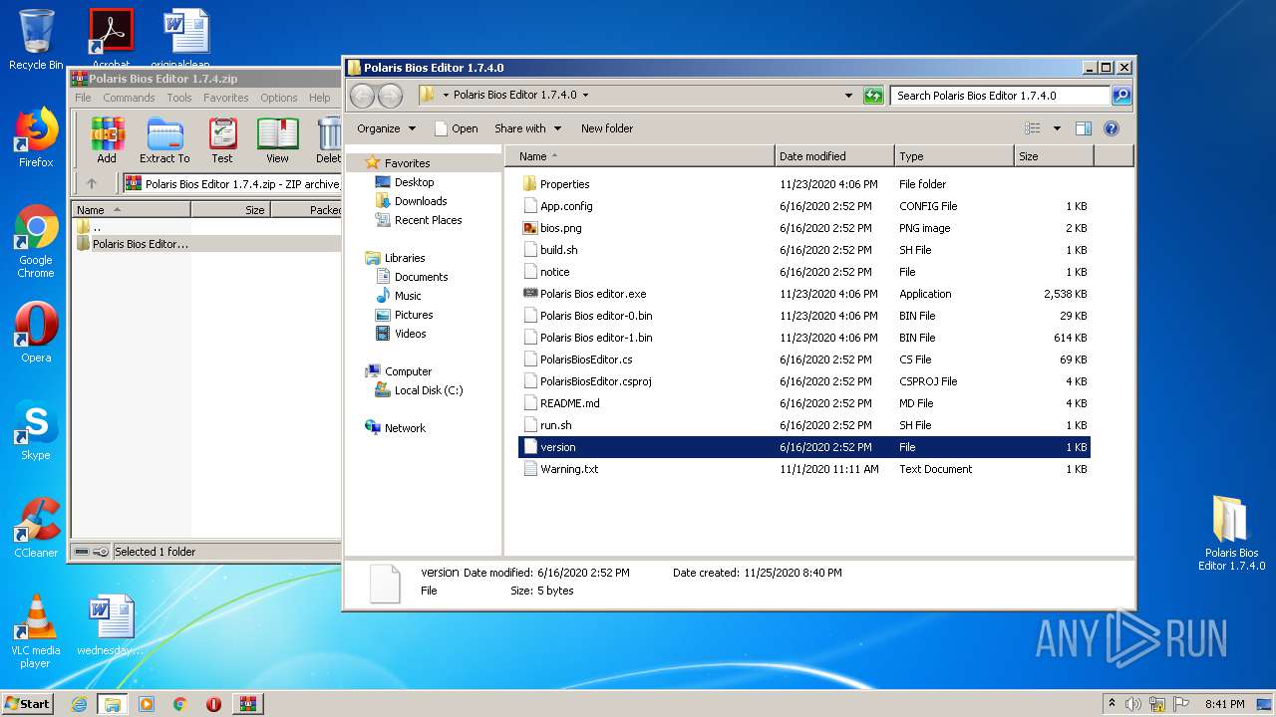Sort by the Name column header in Explorer

(x=639, y=156)
